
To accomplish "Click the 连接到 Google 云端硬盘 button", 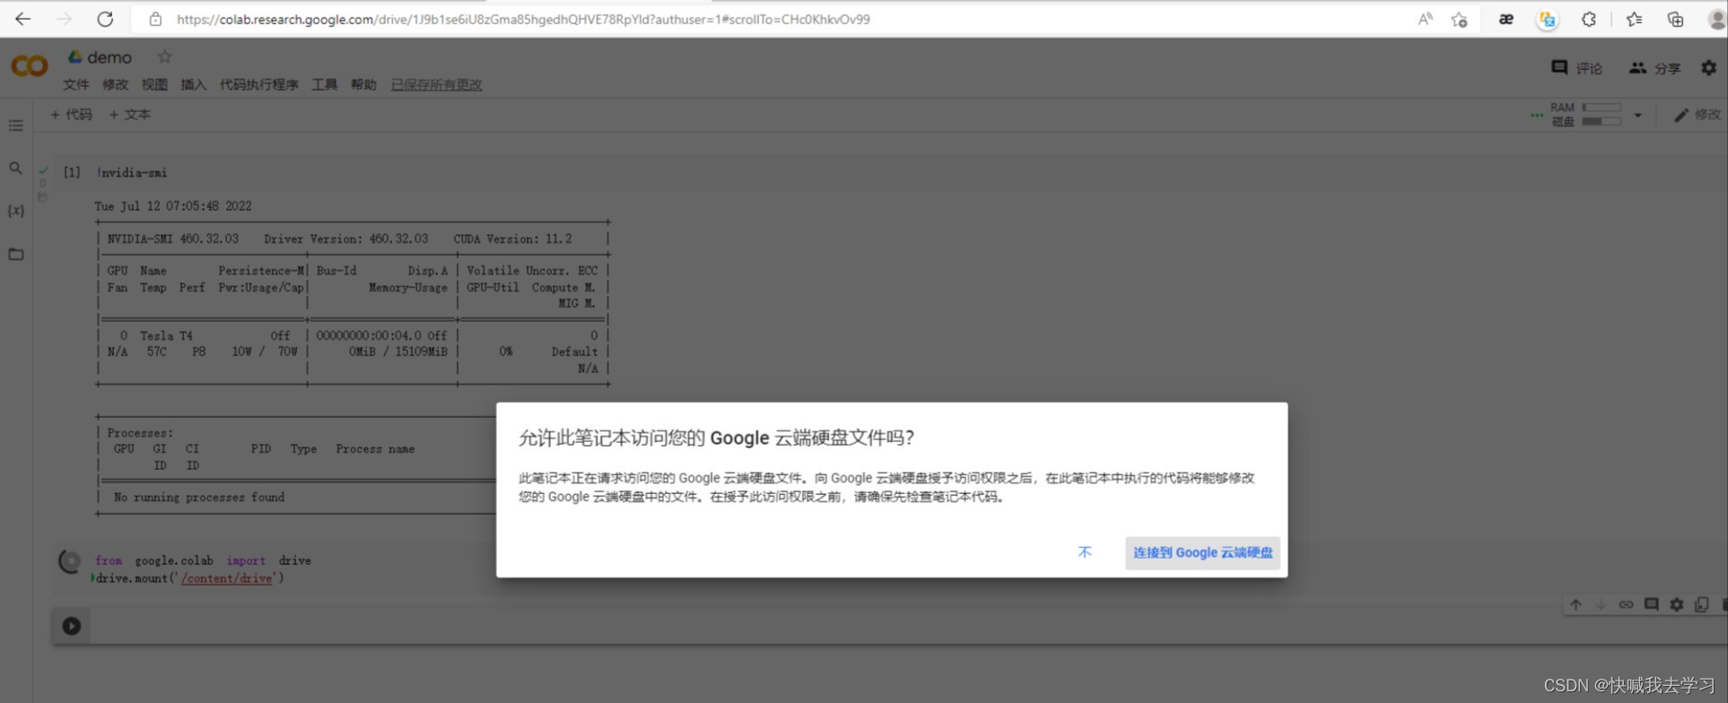I will point(1202,552).
